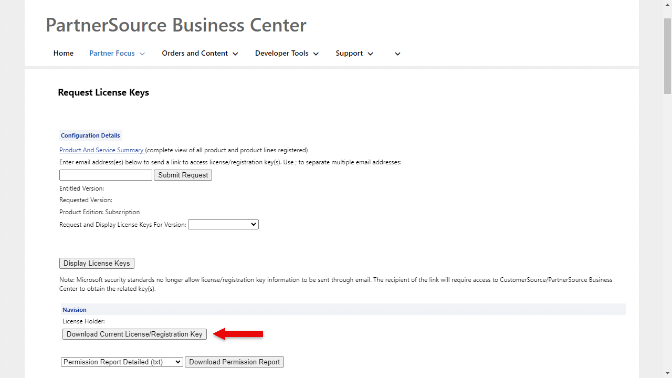This screenshot has height=378, width=672.
Task: Open the Orders and Content menu
Action: click(x=200, y=53)
